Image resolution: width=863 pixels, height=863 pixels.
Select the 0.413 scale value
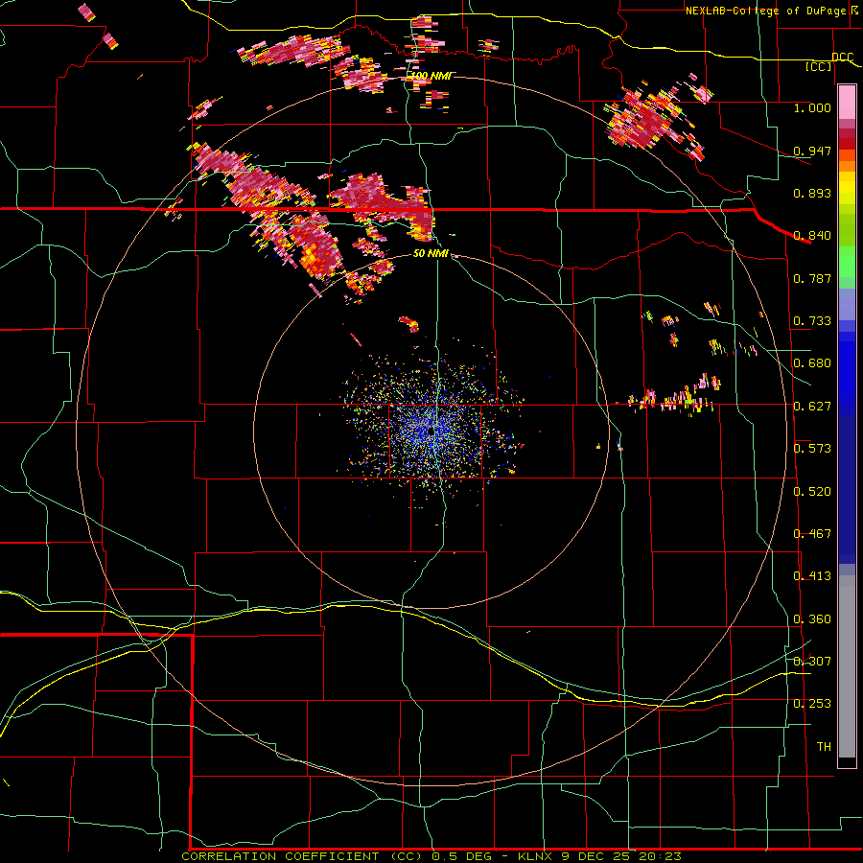pyautogui.click(x=812, y=575)
